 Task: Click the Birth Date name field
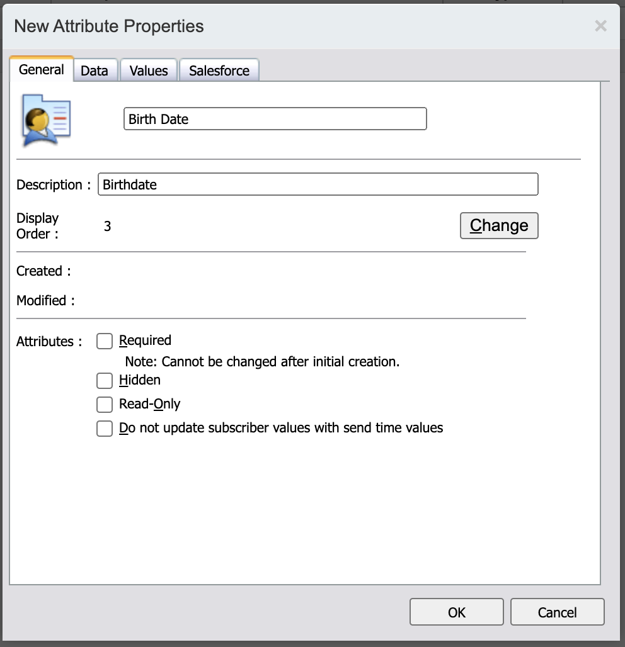(x=275, y=119)
